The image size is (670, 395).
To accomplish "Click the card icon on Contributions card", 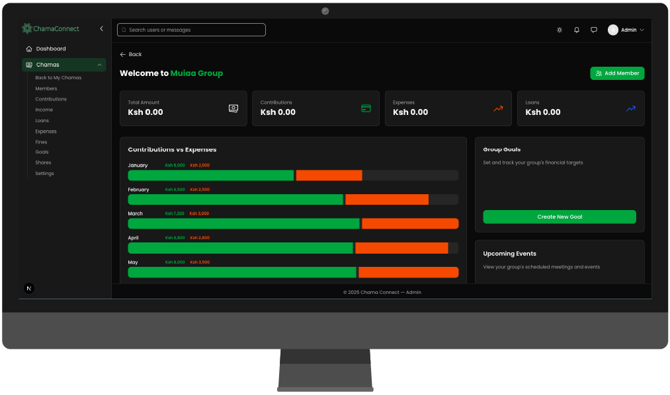I will [x=366, y=108].
